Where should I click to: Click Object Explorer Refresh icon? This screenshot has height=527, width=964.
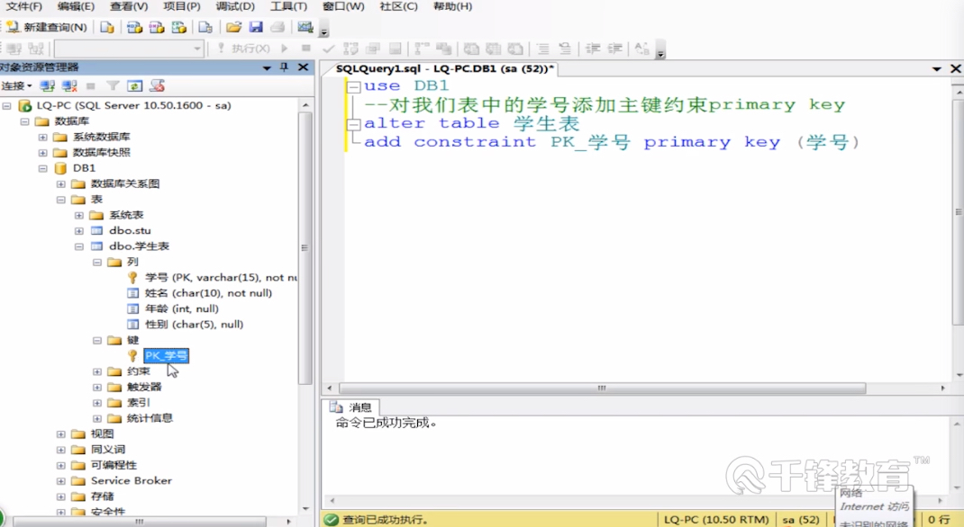(x=134, y=86)
